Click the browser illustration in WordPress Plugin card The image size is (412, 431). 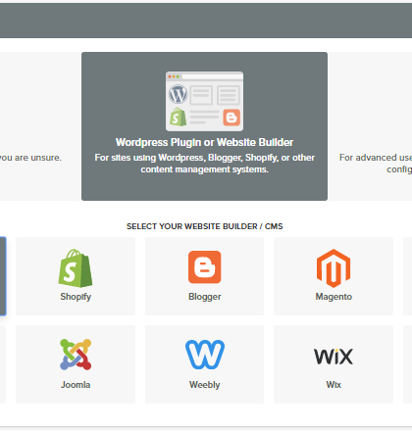point(204,101)
